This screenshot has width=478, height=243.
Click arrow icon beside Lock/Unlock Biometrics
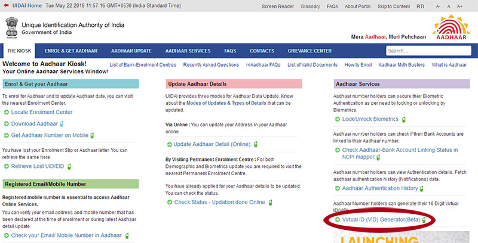point(338,119)
